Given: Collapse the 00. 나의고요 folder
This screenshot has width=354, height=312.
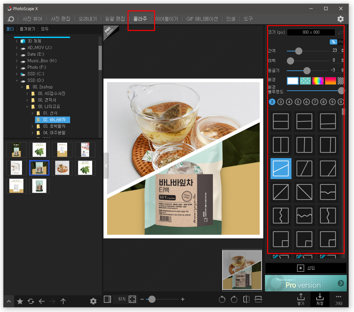Looking at the screenshot, I should [x=27, y=107].
